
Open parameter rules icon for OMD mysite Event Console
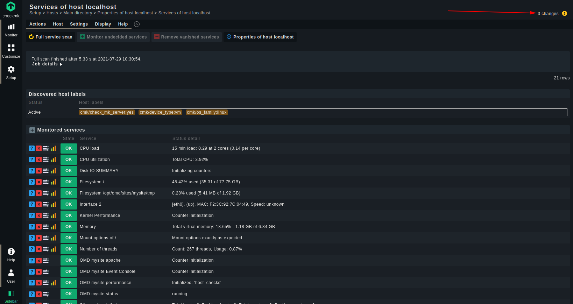click(46, 272)
